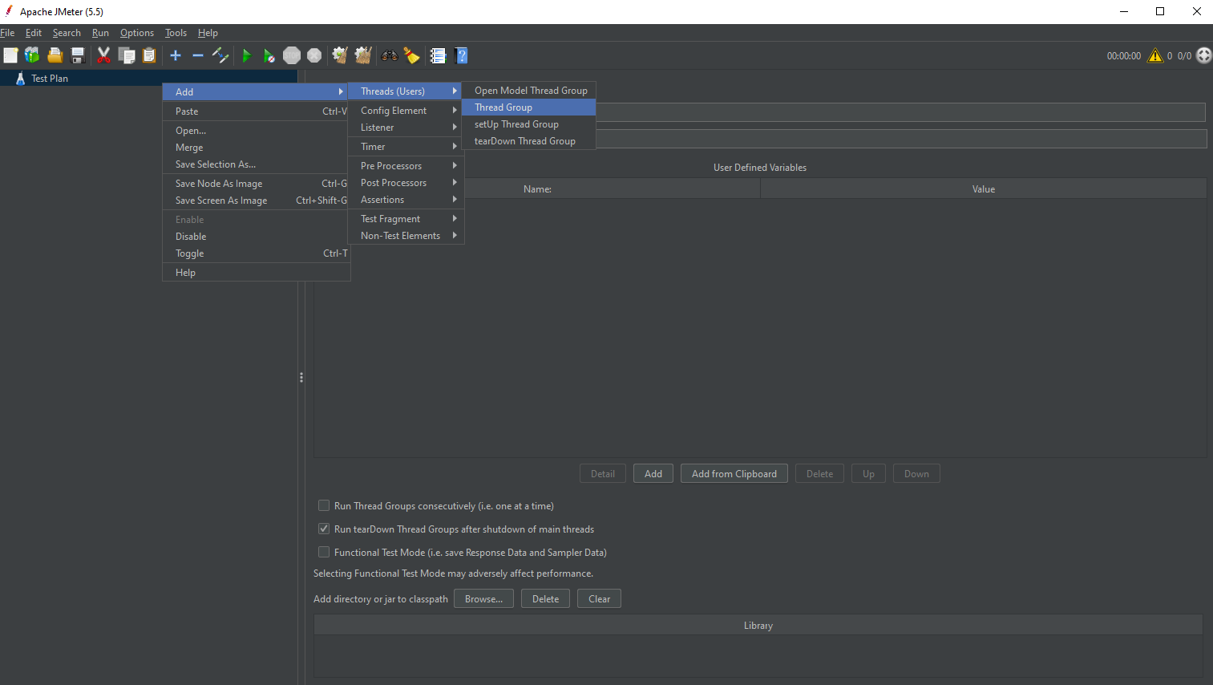Click the classpath Clear button

pyautogui.click(x=599, y=599)
